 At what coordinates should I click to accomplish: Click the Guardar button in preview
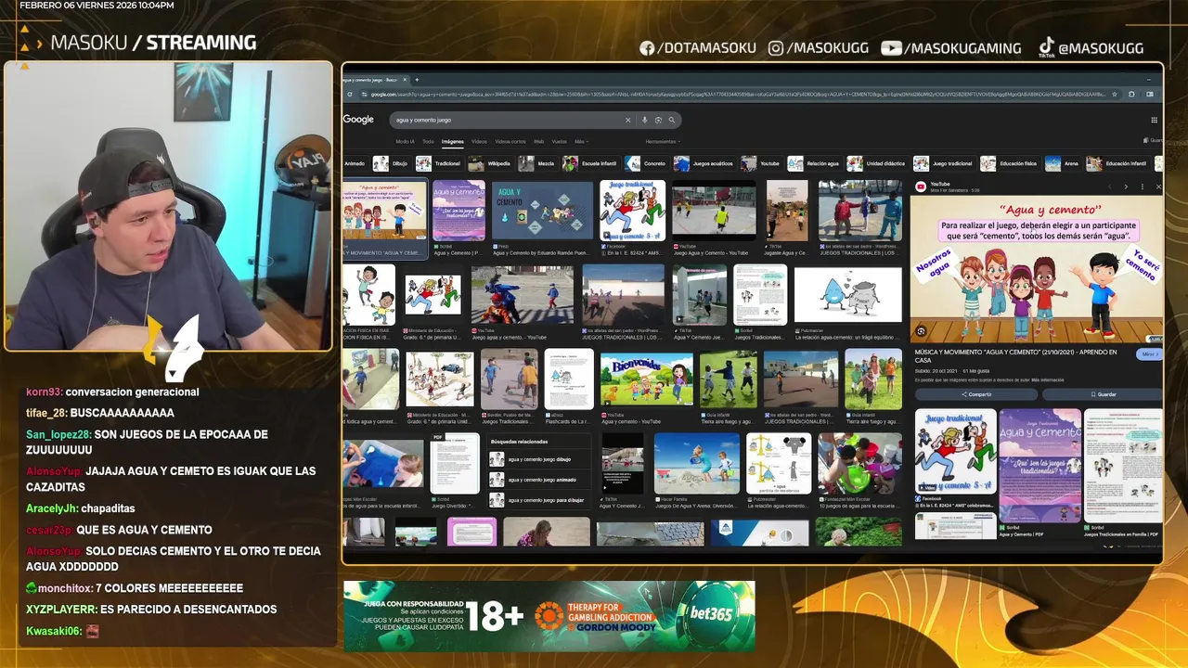point(1103,394)
